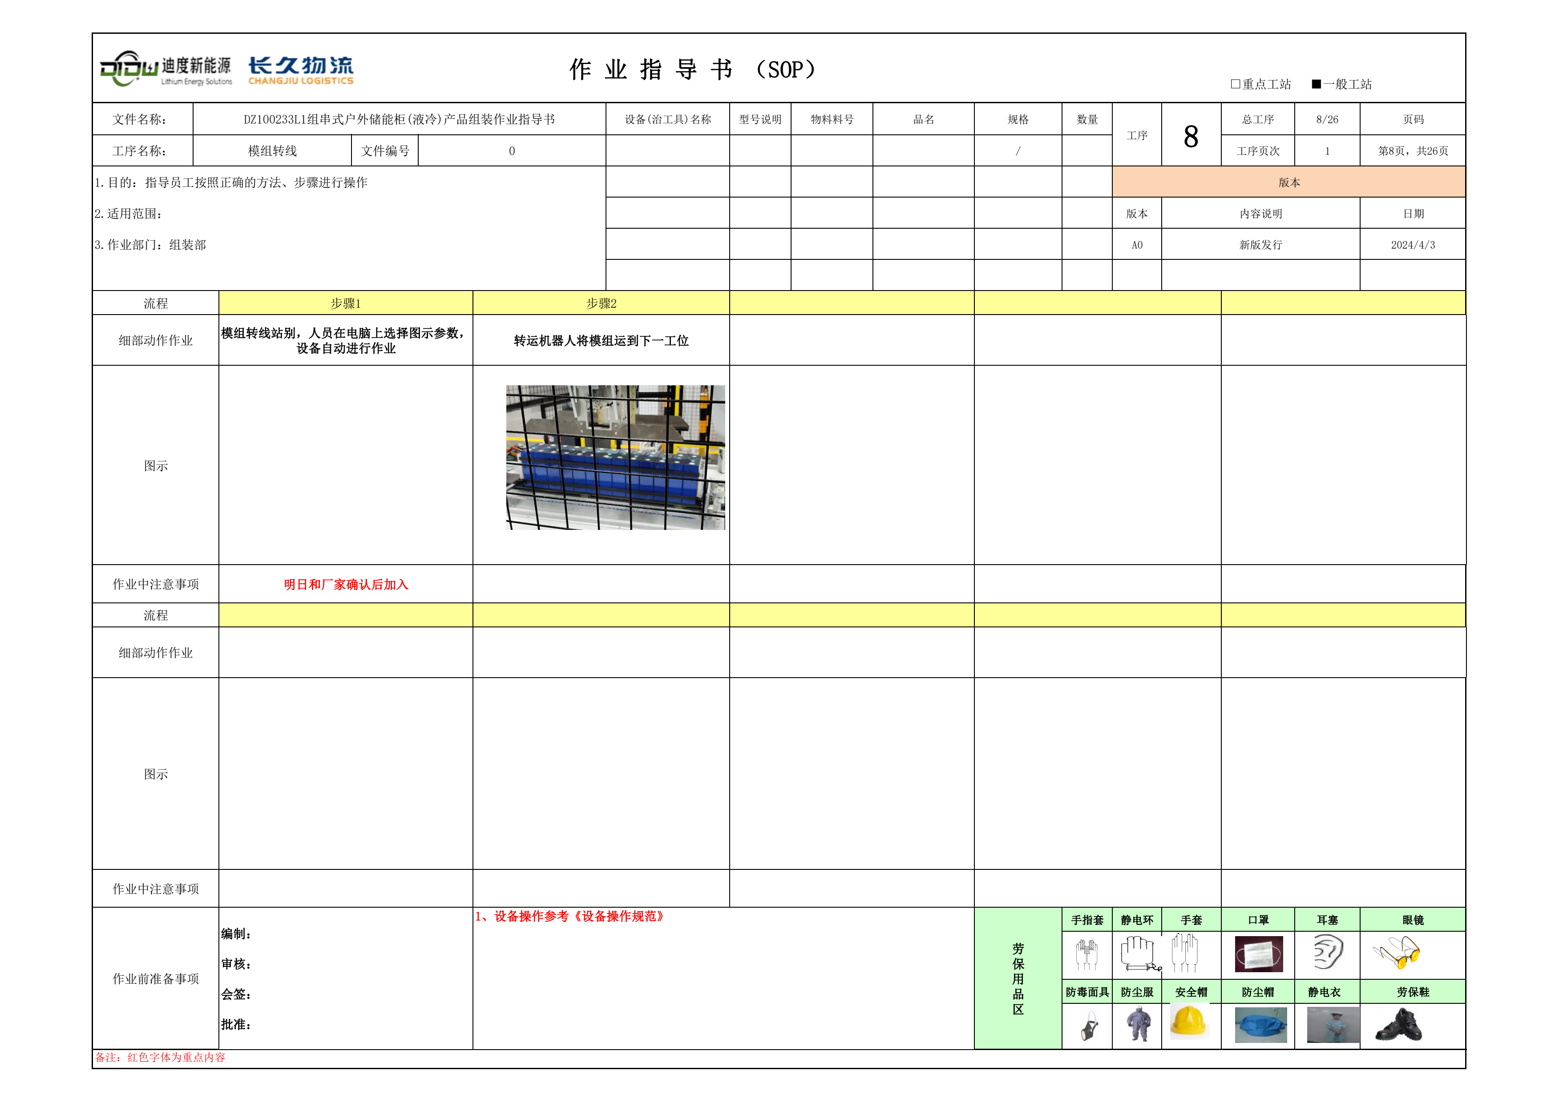Select the 步骤2 step header cell
Screen dimensions: 1559x1103
pyautogui.click(x=601, y=303)
